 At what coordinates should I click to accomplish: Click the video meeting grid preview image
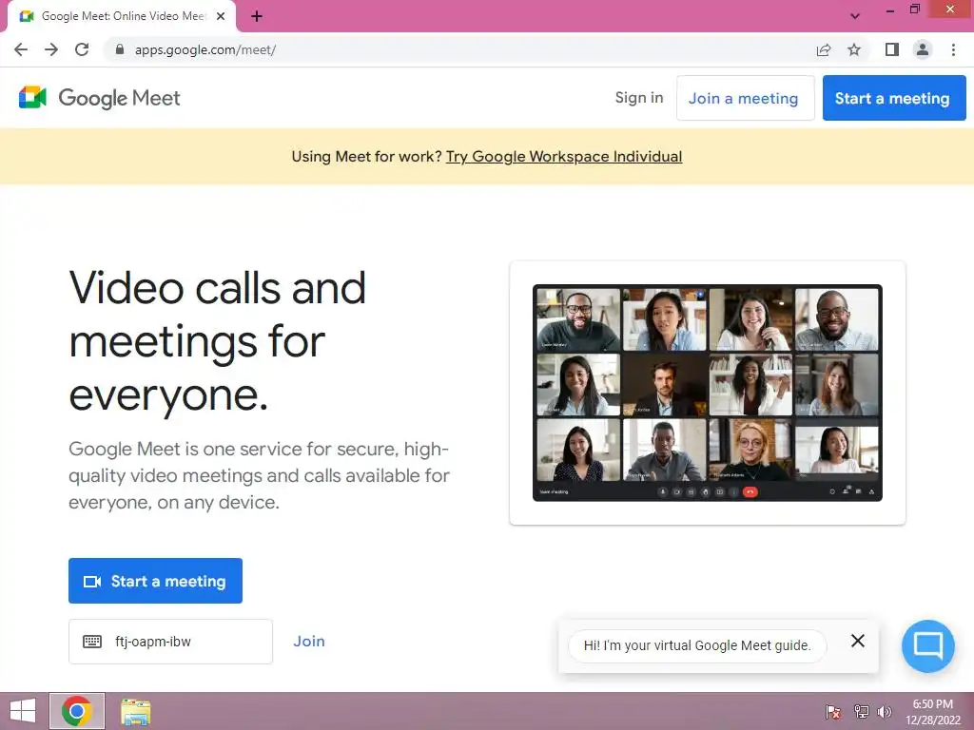tap(708, 393)
